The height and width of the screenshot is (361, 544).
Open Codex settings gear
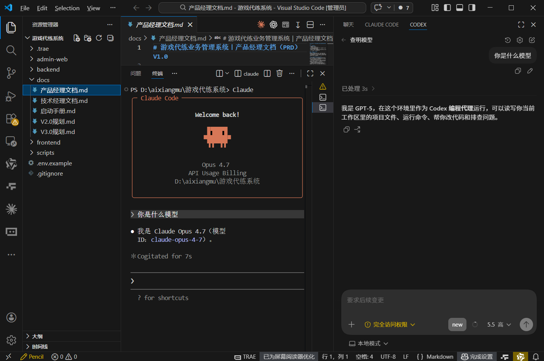520,40
